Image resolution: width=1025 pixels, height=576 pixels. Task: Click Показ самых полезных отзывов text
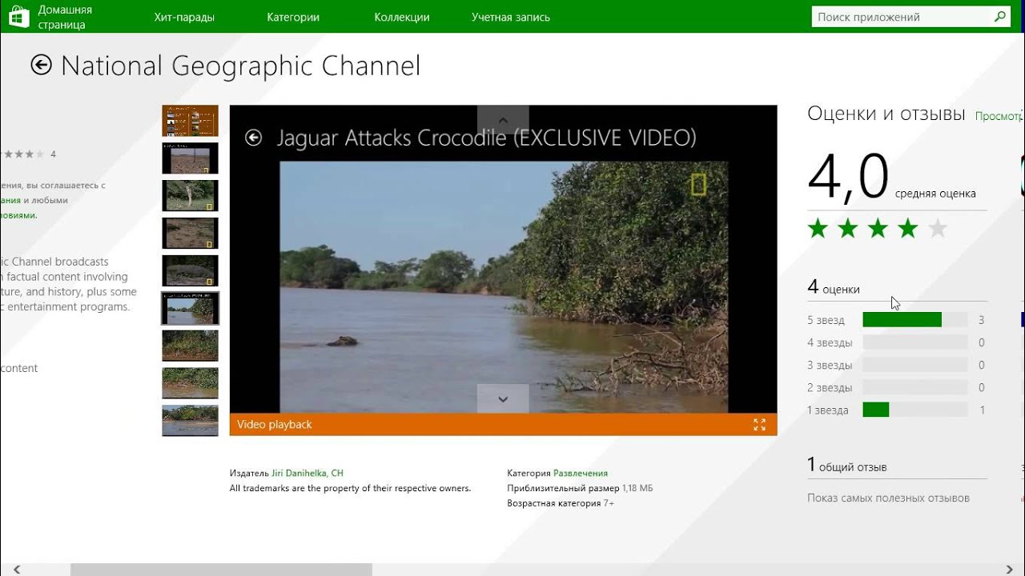(888, 498)
